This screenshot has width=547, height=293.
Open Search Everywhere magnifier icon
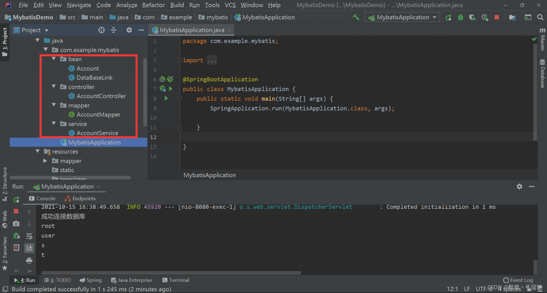540,18
